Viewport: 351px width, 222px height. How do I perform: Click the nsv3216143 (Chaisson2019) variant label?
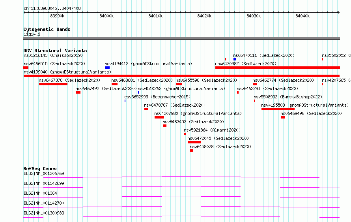point(53,55)
